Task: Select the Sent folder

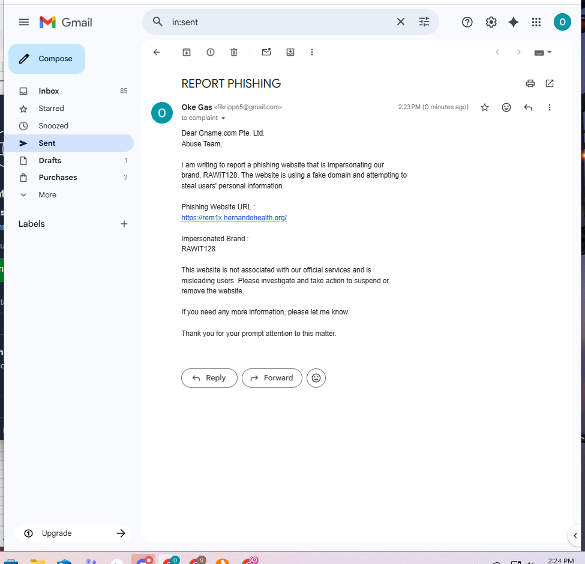Action: click(x=68, y=143)
